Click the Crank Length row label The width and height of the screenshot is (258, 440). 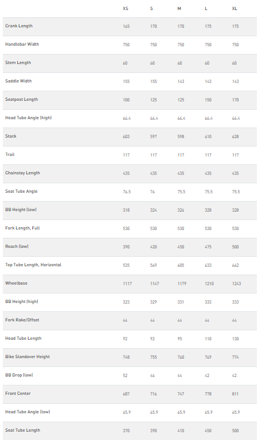click(x=19, y=26)
